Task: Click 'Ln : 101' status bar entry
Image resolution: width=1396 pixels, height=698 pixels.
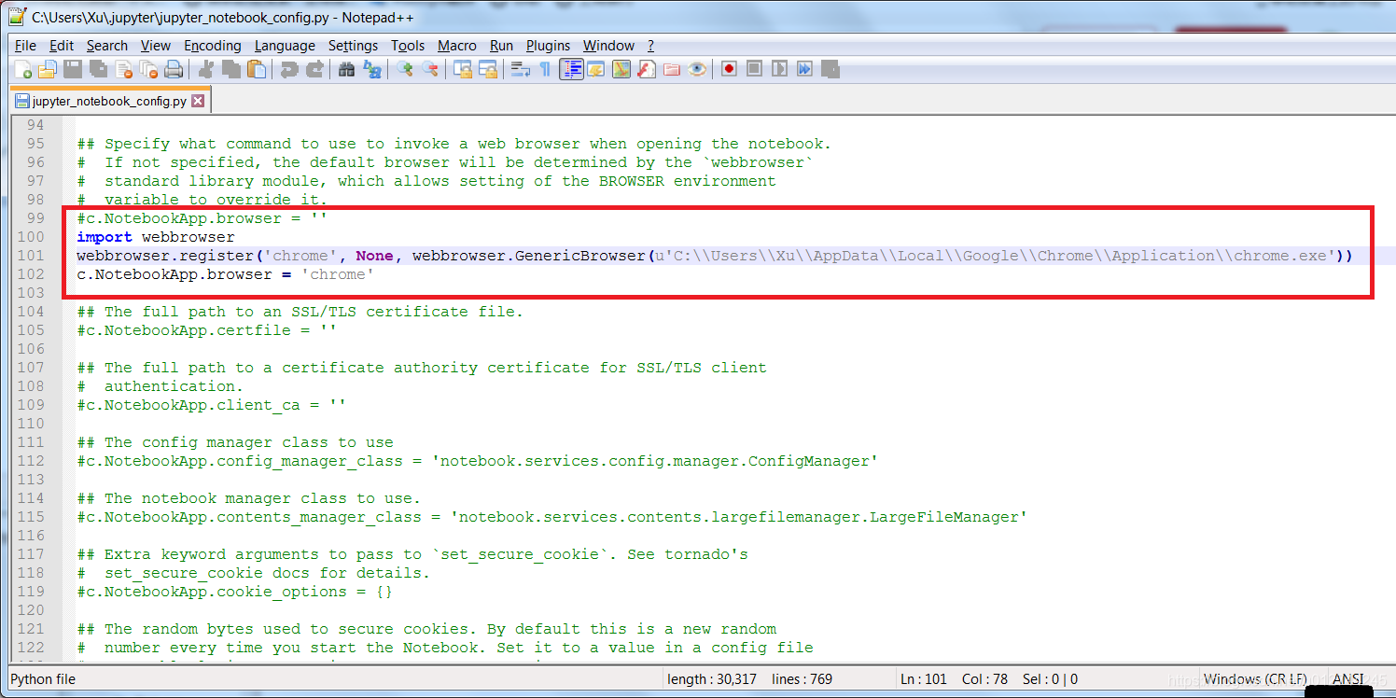Action: pos(925,679)
